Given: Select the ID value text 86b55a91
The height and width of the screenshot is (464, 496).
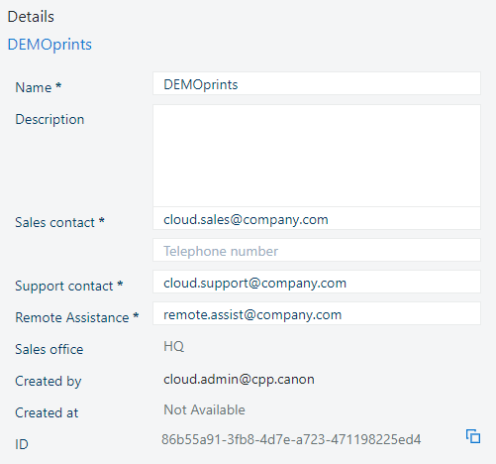Looking at the screenshot, I should (x=291, y=439).
